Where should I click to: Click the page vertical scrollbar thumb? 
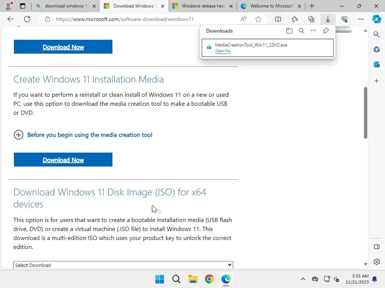(x=365, y=112)
